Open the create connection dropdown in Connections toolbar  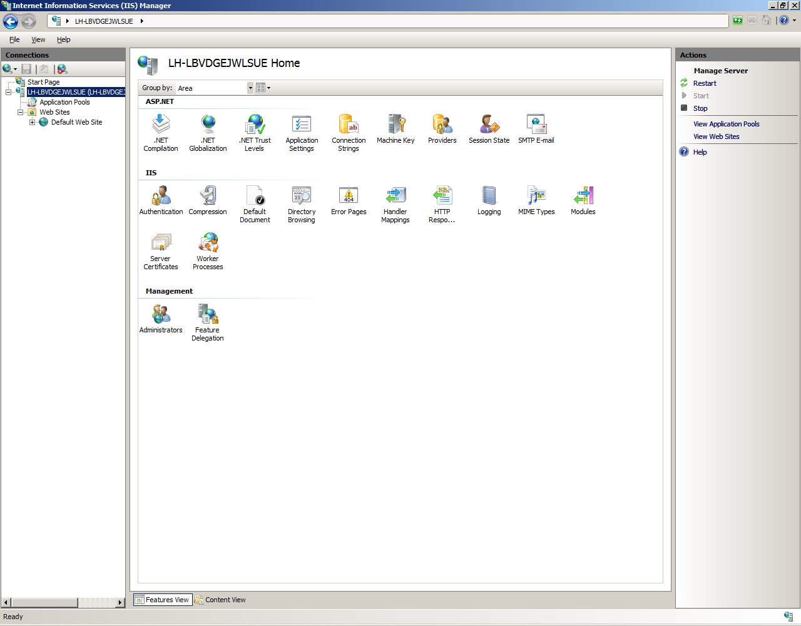point(10,69)
